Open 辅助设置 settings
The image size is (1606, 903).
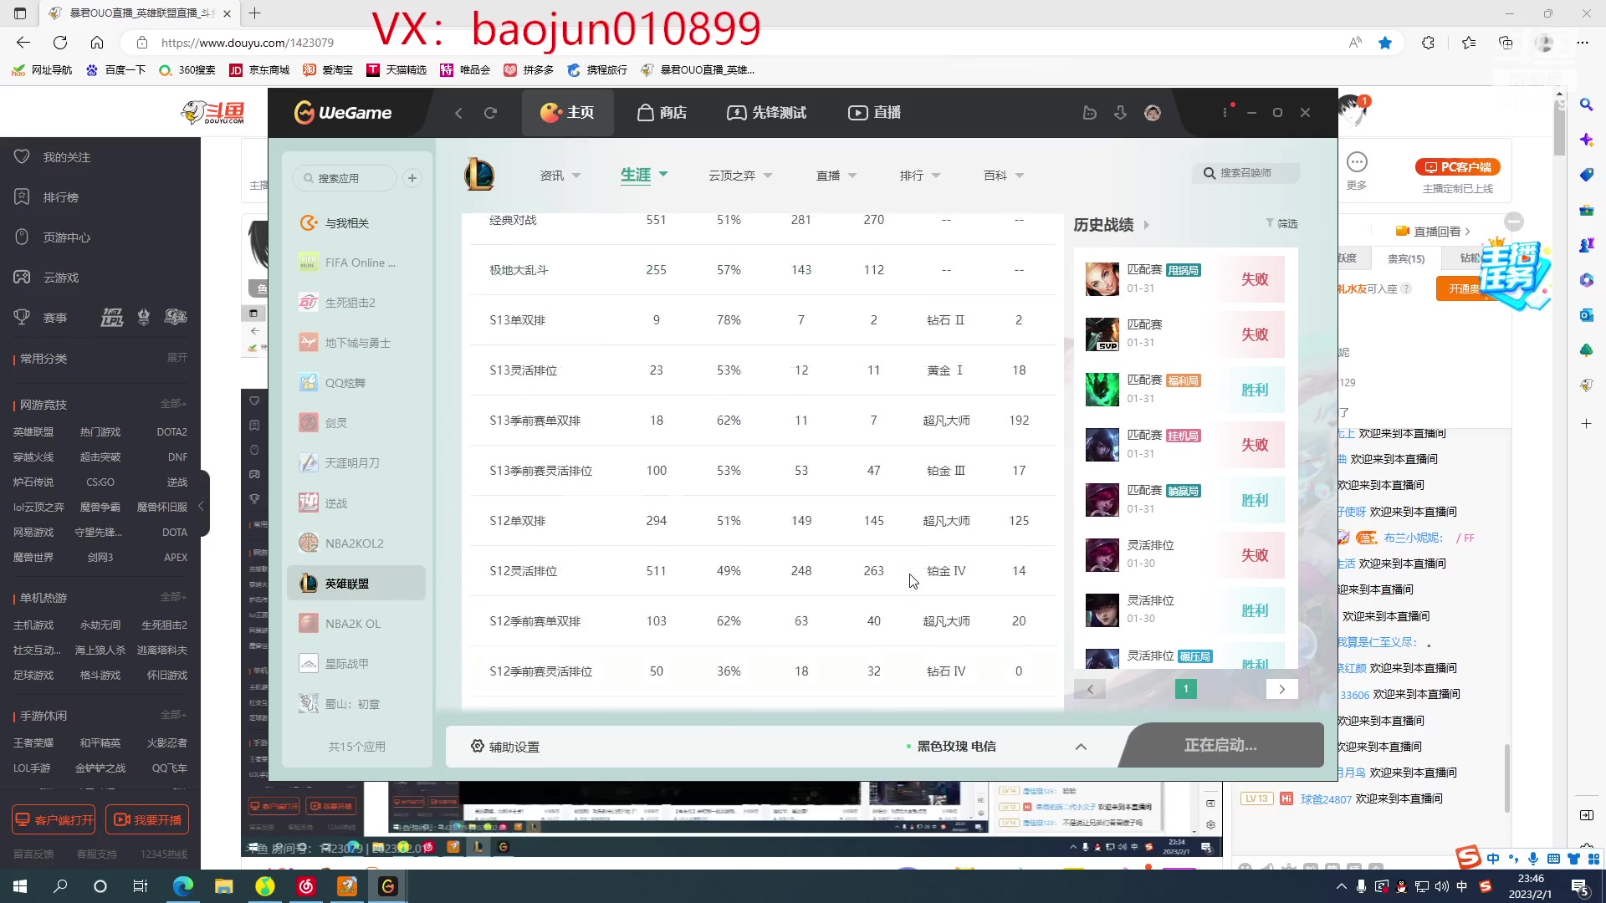(505, 747)
